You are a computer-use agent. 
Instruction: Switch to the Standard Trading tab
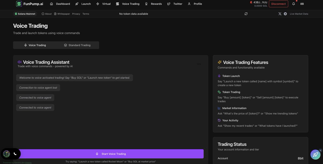click(77, 45)
